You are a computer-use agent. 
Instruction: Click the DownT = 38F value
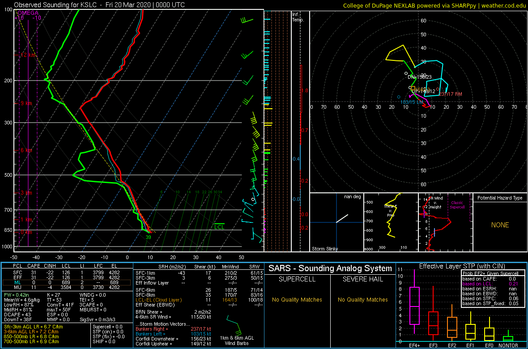(17, 319)
